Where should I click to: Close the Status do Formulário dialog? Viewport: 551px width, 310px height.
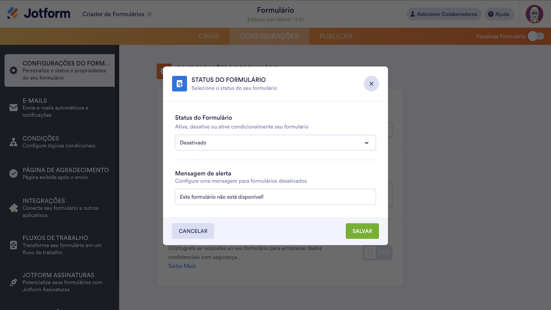click(371, 84)
